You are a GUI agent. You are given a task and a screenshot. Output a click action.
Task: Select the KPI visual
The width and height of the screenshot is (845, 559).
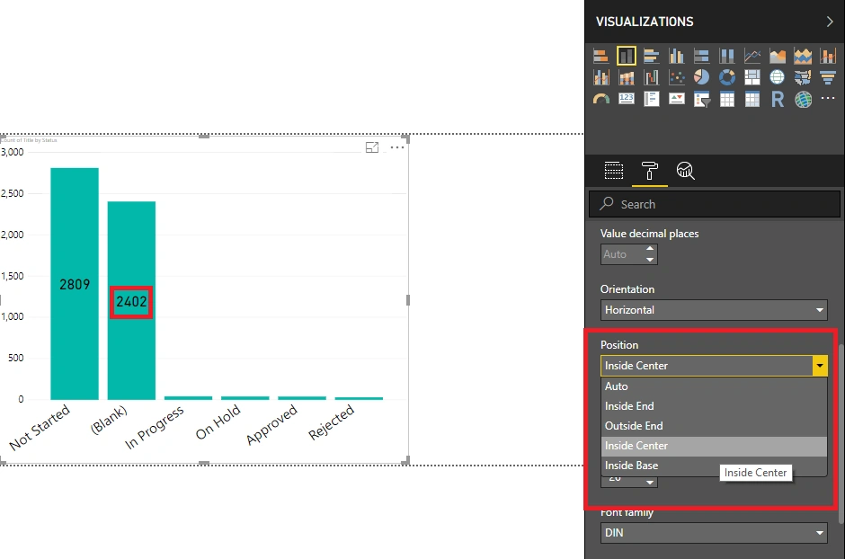pos(676,99)
